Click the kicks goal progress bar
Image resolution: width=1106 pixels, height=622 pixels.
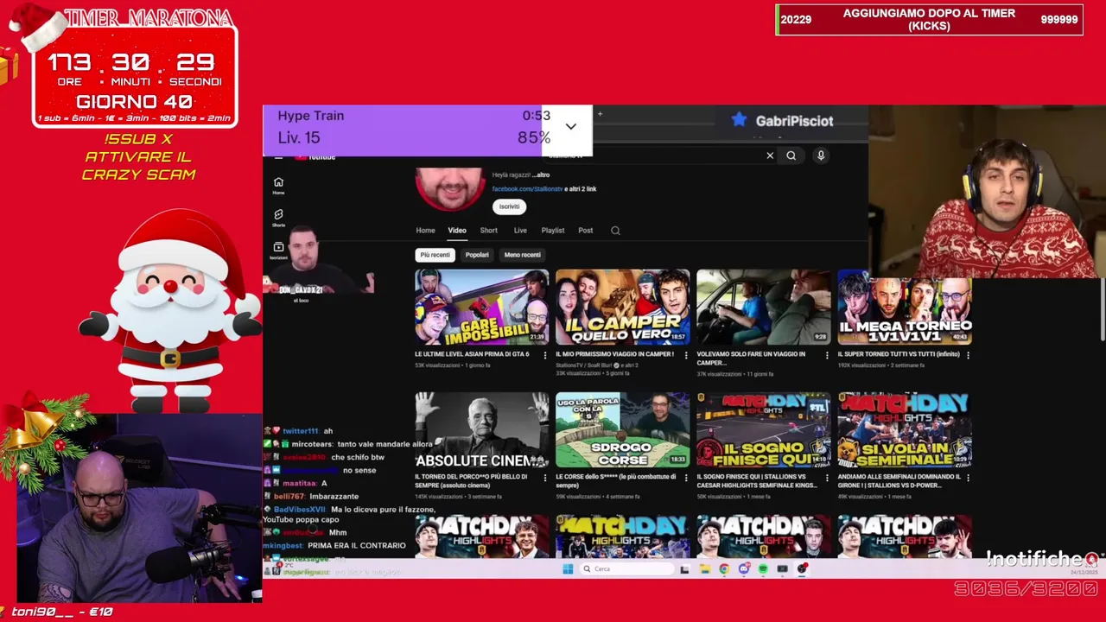pyautogui.click(x=929, y=20)
